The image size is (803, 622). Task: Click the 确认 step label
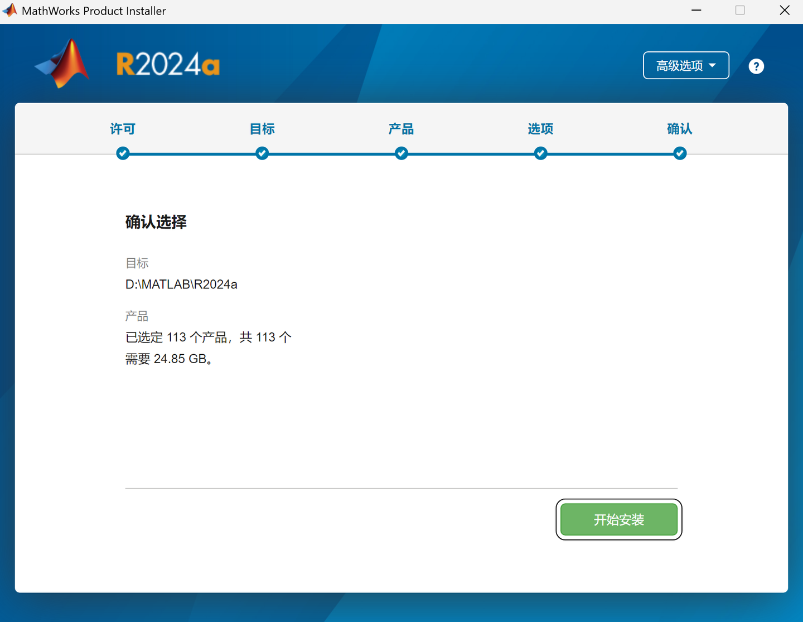pos(679,129)
